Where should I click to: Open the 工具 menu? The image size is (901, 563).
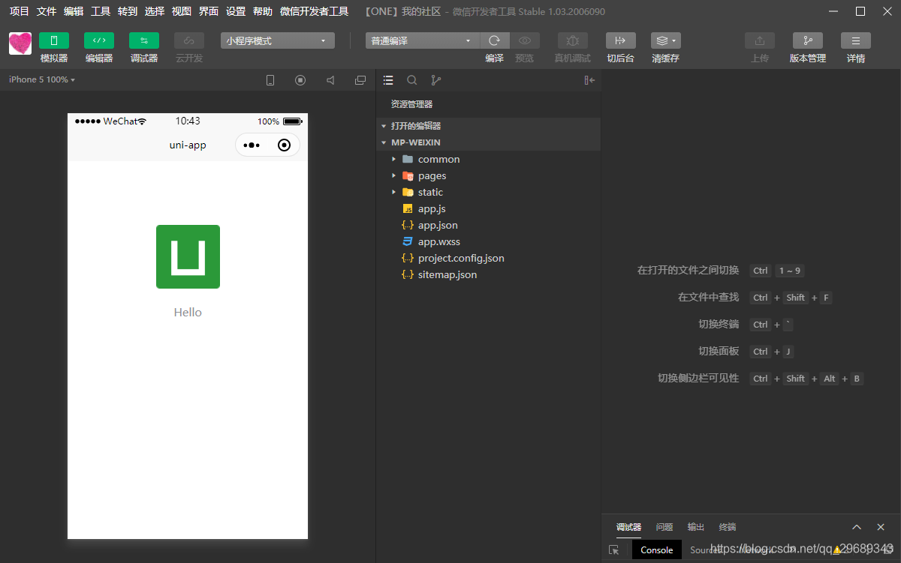tap(101, 11)
